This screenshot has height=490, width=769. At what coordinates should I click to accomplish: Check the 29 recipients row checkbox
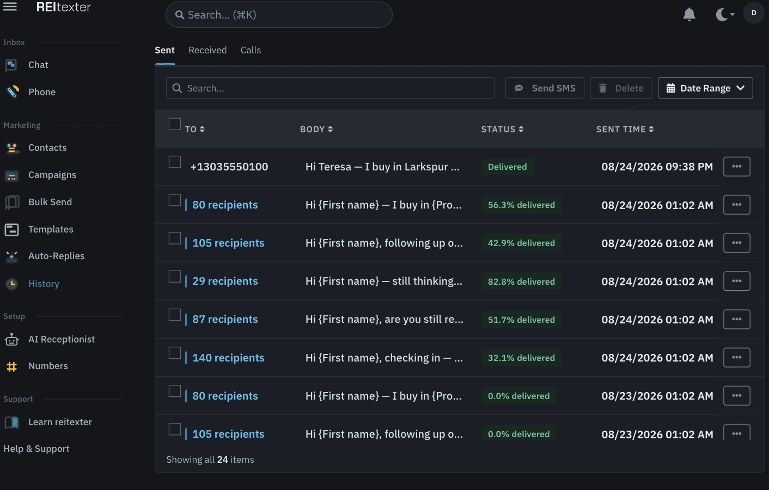(175, 277)
